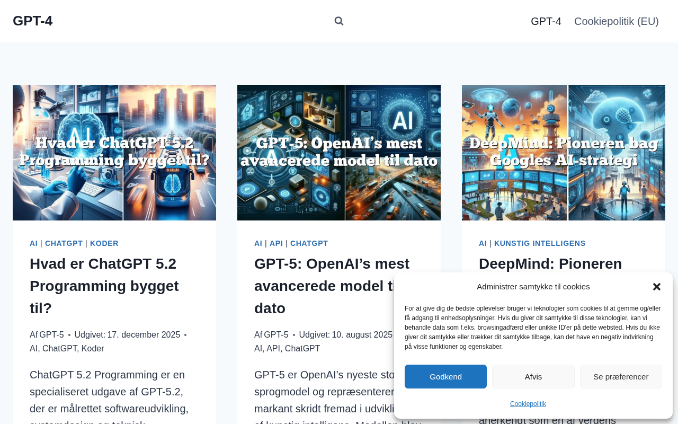Select KUNSTIG INTELLIGENS category tag
The image size is (678, 424).
pos(539,243)
